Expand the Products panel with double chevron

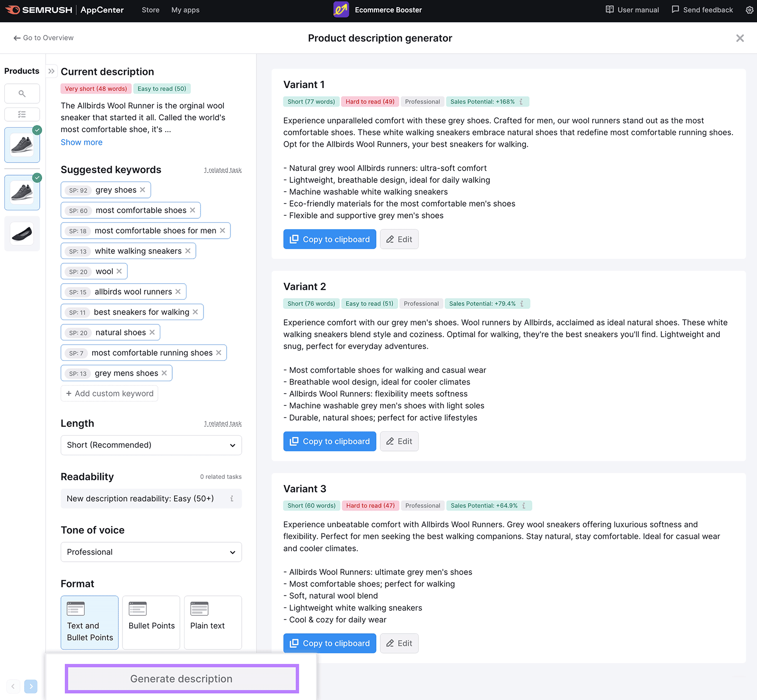coord(51,71)
